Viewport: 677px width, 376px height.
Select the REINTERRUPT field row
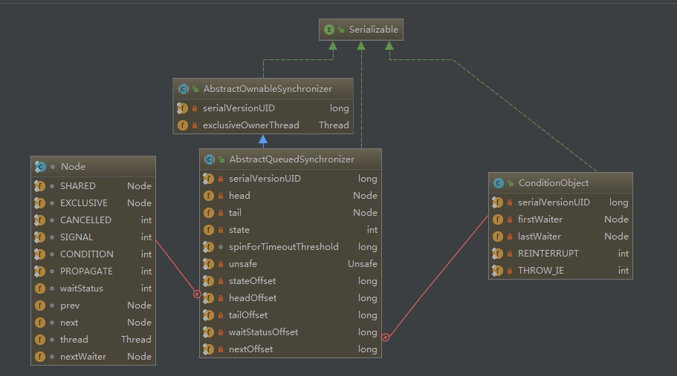pos(548,254)
